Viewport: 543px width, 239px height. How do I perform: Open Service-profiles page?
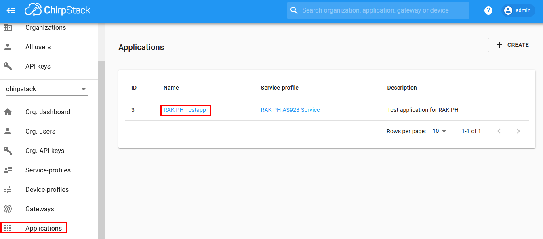tap(49, 170)
